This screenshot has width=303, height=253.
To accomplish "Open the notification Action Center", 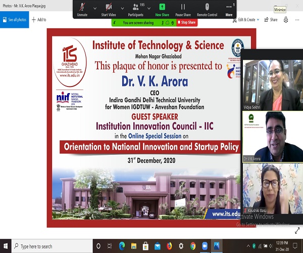I will 295,246.
